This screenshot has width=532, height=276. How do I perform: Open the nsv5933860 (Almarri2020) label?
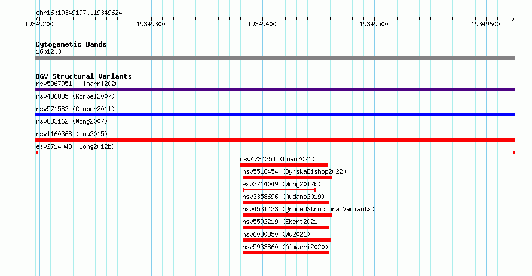[285, 247]
